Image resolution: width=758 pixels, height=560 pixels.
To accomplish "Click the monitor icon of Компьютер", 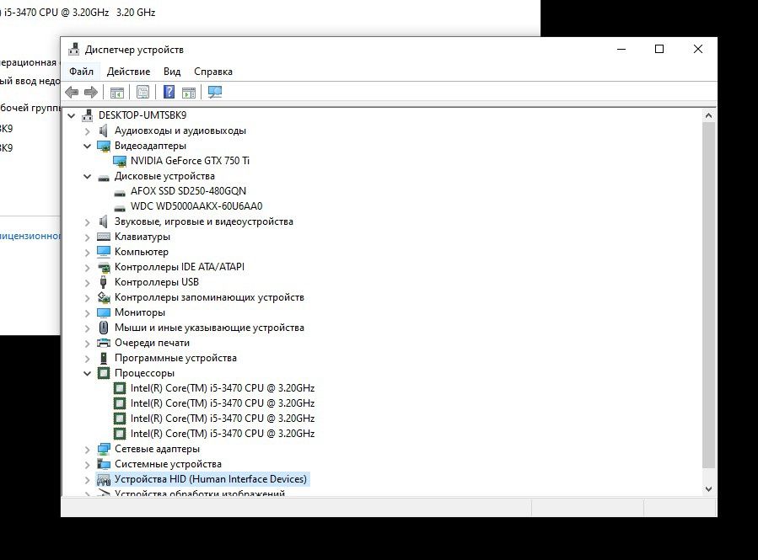I will pos(104,252).
